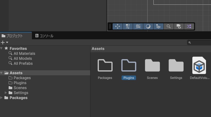The image size is (211, 117).
Task: Select Packages subfolder under Assets tree
Action: coord(22,78)
